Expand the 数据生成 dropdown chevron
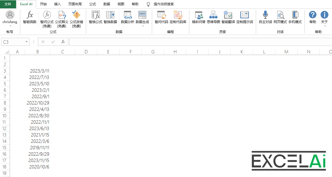 [x=143, y=26]
